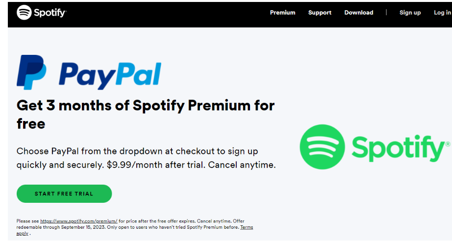Click the PayPal double-P emblem
Screen dimensions: 452x241
click(x=31, y=72)
